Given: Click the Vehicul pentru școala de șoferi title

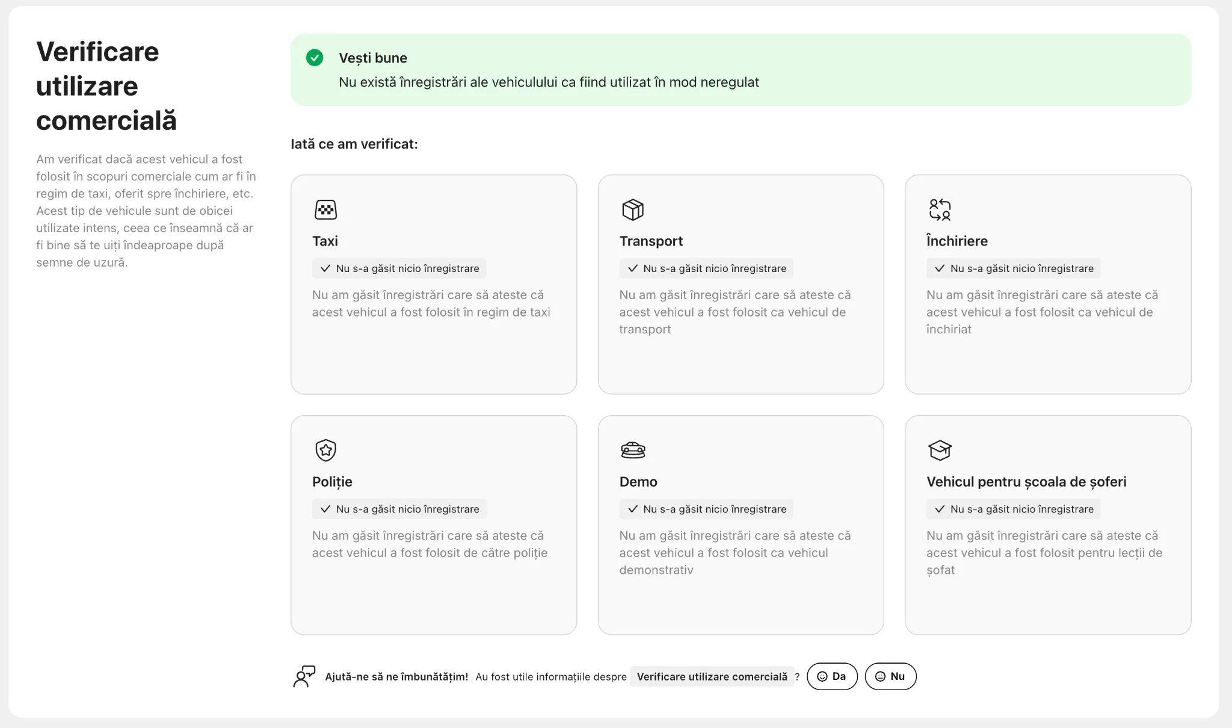Looking at the screenshot, I should tap(1026, 482).
